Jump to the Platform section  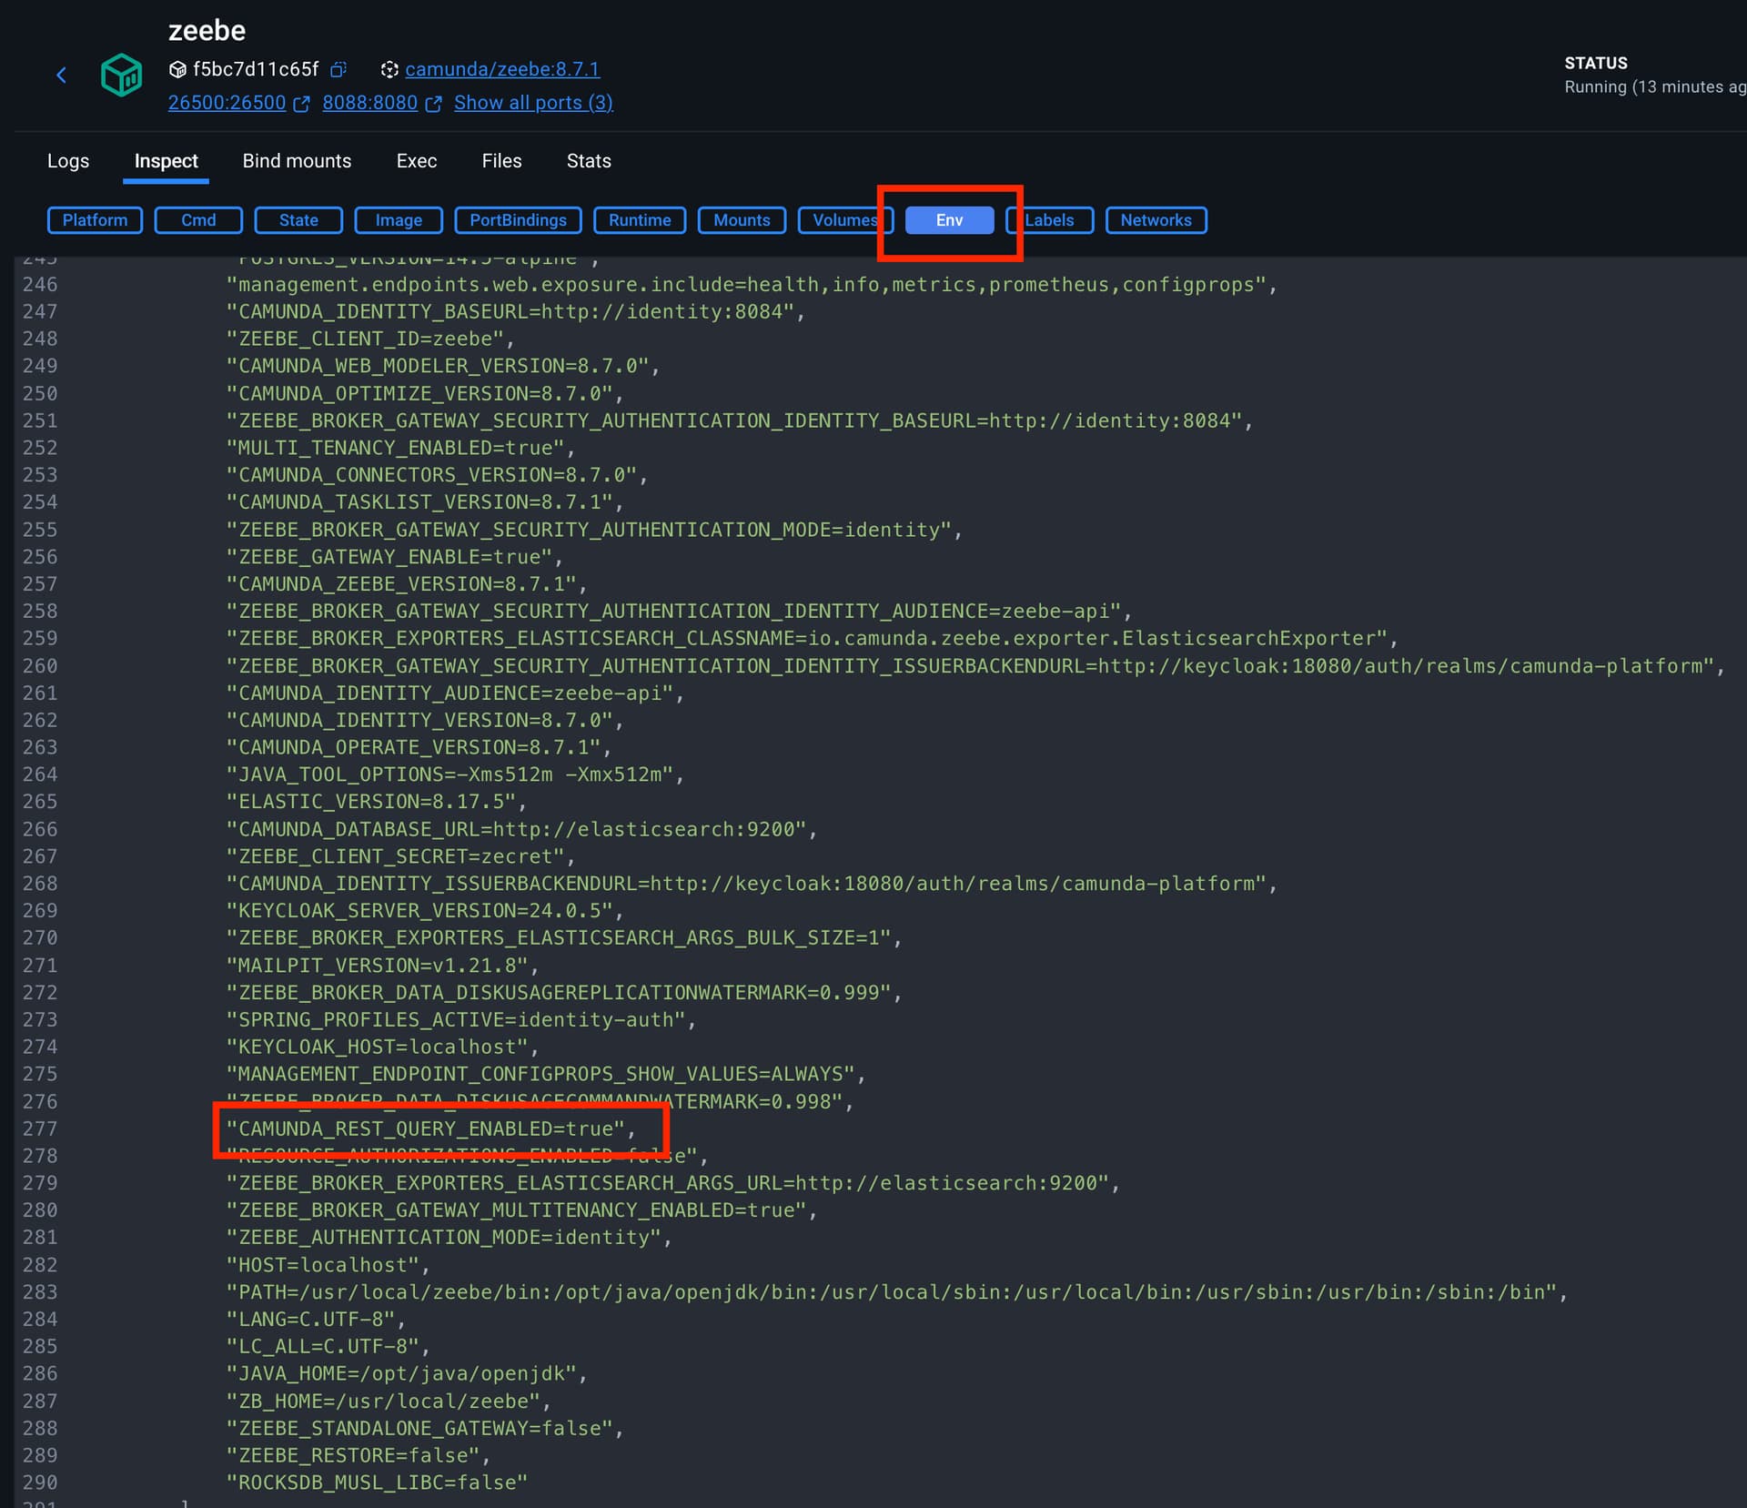pos(95,220)
